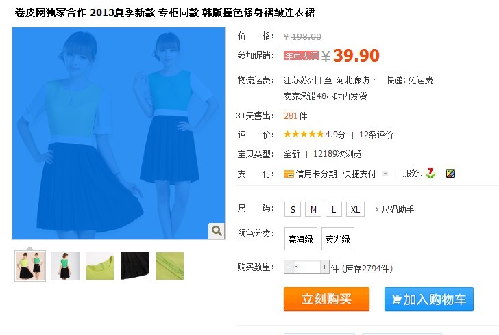Open the 12条评价 reviews link

(x=376, y=135)
